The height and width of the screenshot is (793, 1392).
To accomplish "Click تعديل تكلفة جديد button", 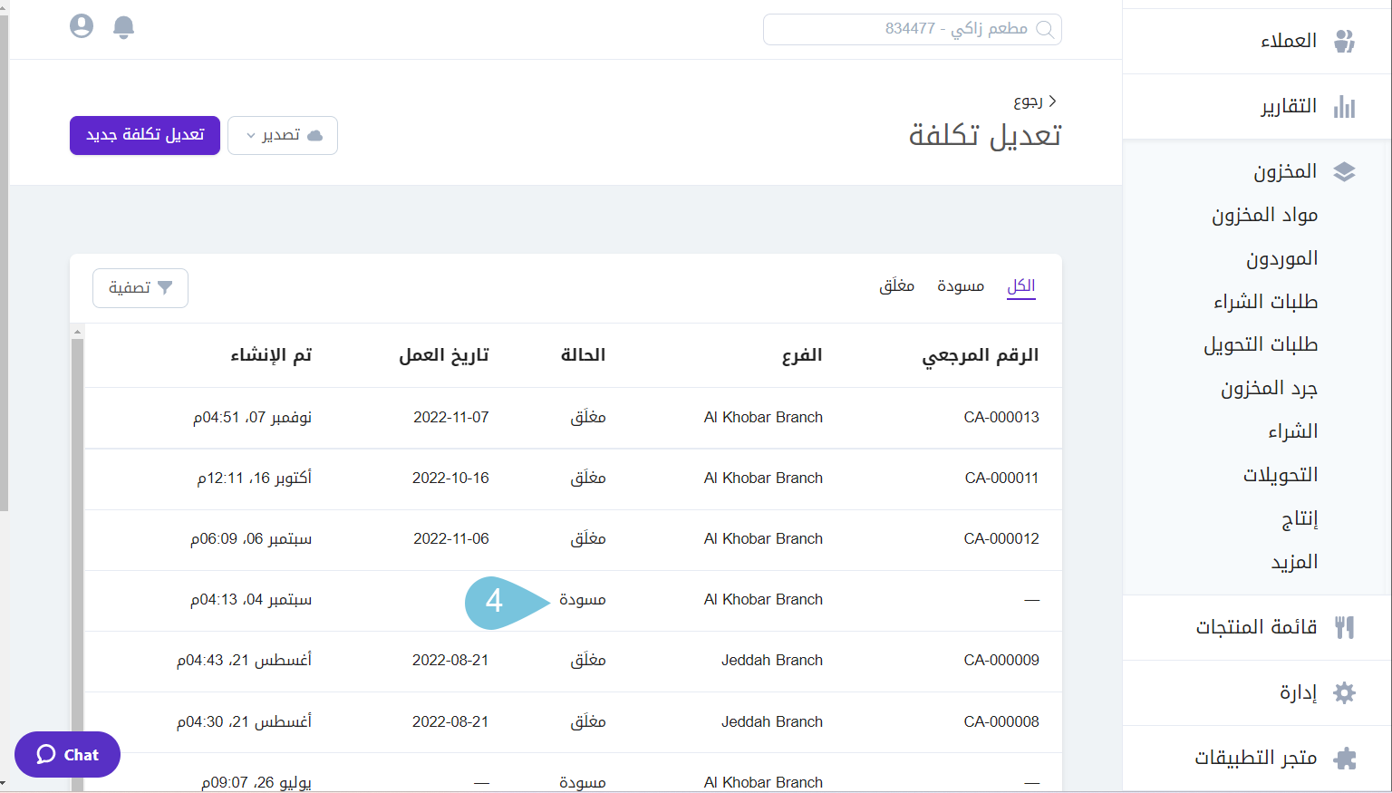I will pyautogui.click(x=145, y=135).
